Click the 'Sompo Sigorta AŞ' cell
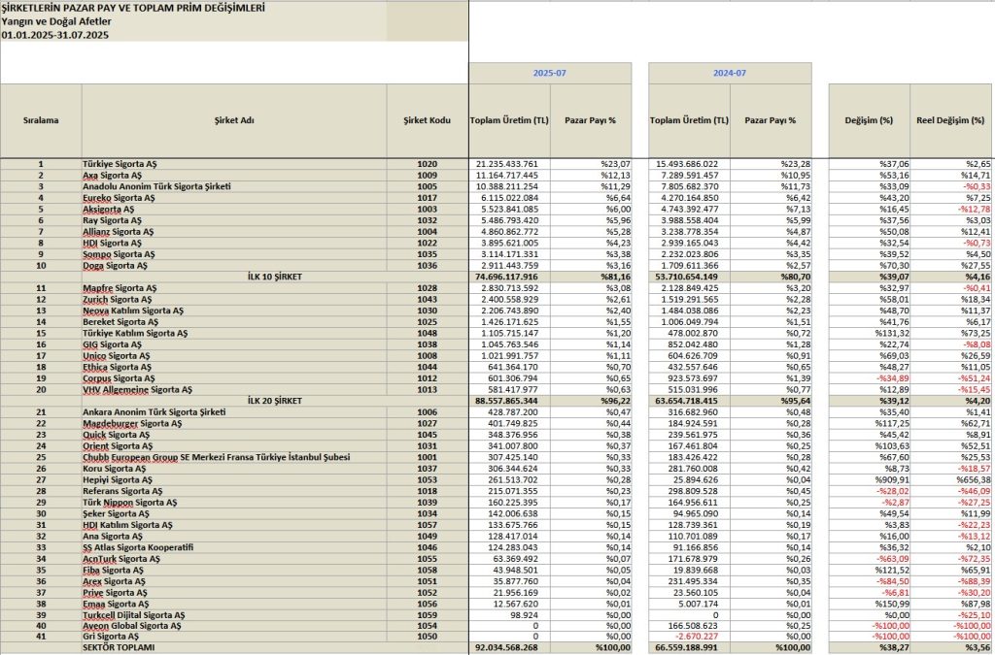The height and width of the screenshot is (655, 995). (x=234, y=254)
